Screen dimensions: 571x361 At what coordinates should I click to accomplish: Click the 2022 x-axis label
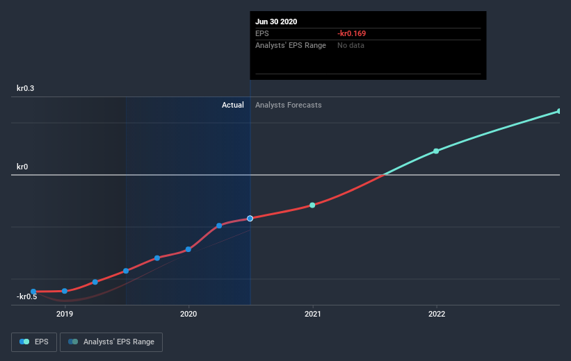[x=437, y=314]
